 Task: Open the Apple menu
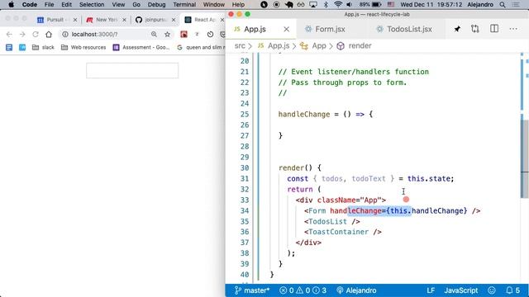[x=11, y=5]
